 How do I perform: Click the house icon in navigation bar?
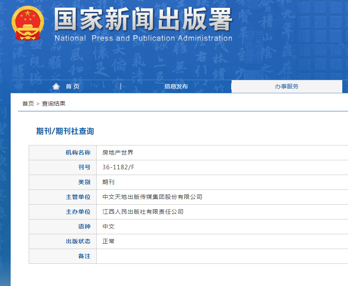56,86
